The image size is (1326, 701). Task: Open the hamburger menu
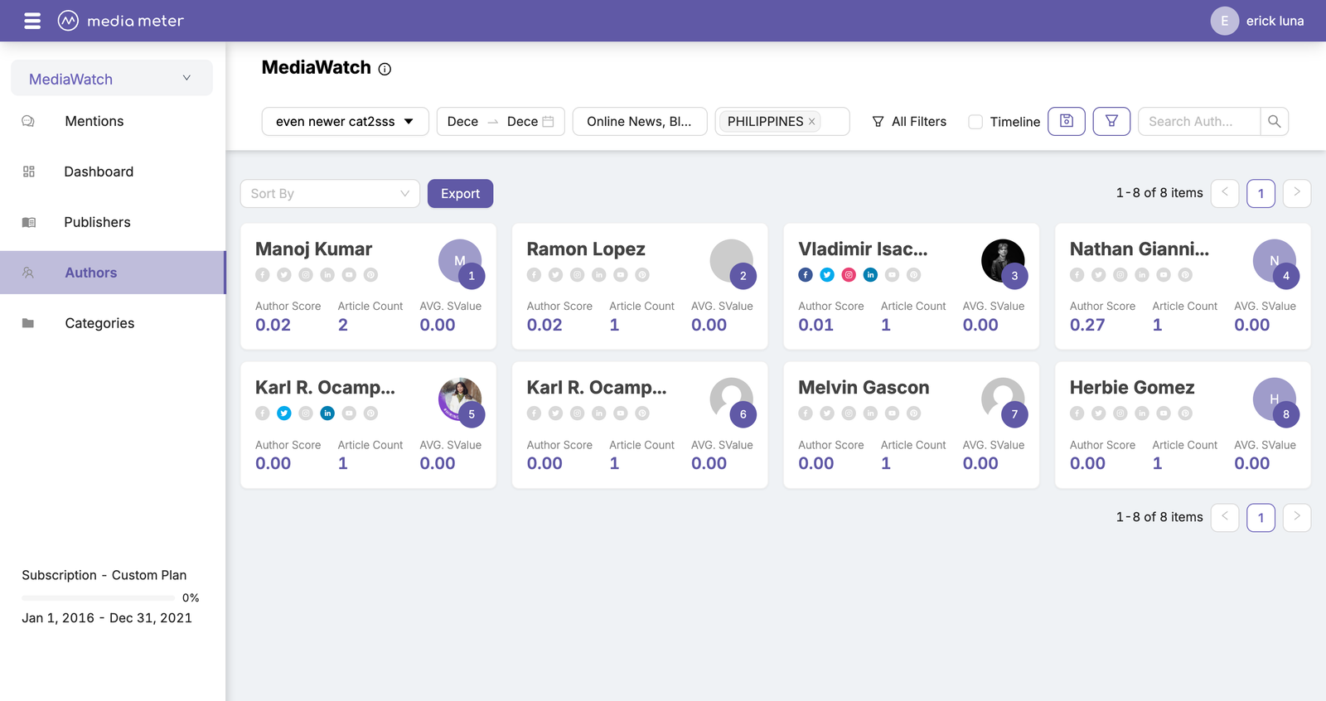(32, 21)
